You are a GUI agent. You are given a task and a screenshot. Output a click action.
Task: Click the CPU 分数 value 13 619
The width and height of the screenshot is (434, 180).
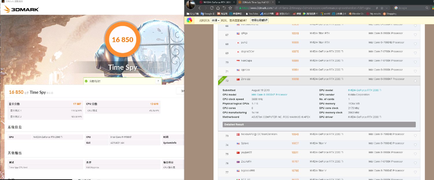click(154, 104)
